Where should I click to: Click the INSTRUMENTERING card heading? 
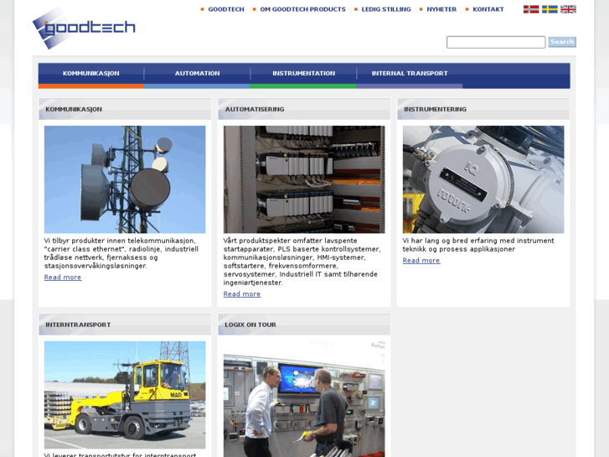point(435,109)
